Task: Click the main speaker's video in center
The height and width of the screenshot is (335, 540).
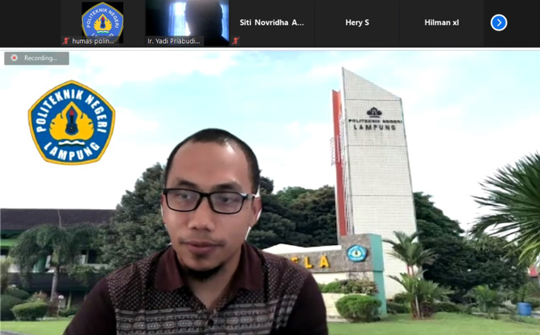Action: point(209,235)
